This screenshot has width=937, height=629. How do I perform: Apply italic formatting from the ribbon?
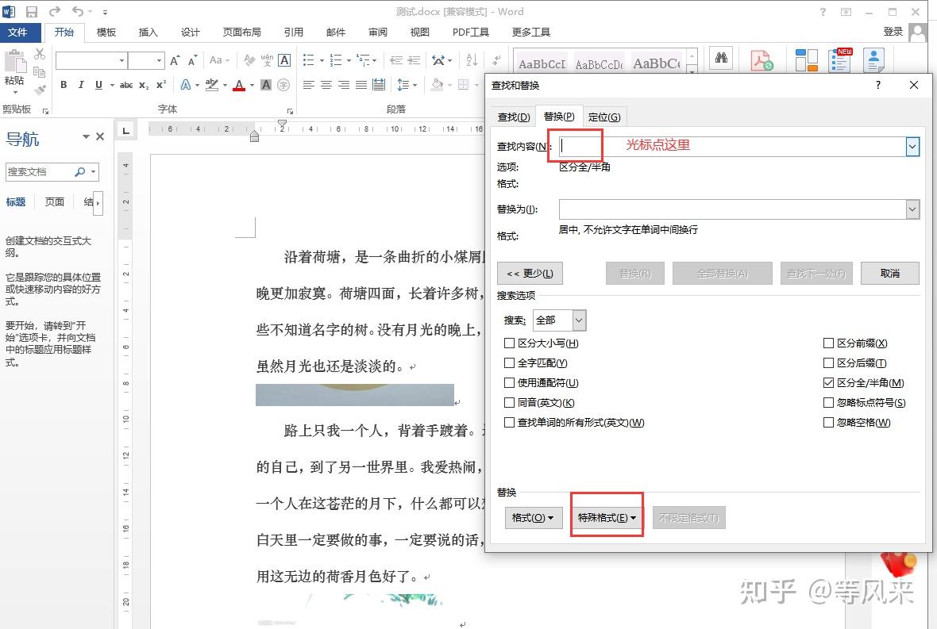pyautogui.click(x=82, y=85)
